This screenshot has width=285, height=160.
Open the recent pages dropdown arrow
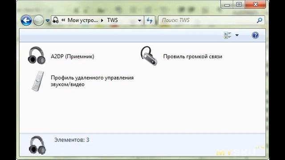pos(48,20)
